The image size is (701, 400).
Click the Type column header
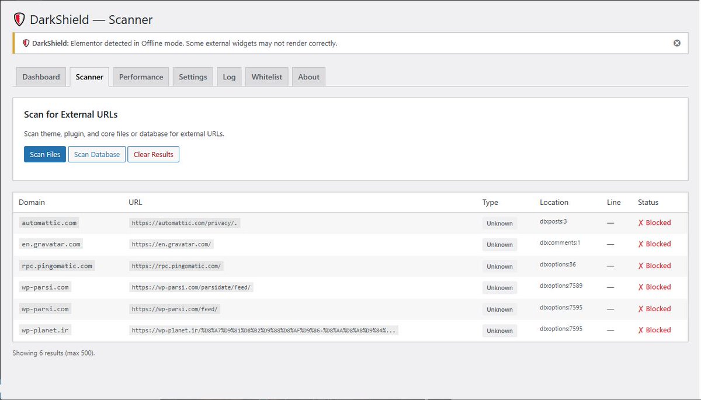pos(490,202)
